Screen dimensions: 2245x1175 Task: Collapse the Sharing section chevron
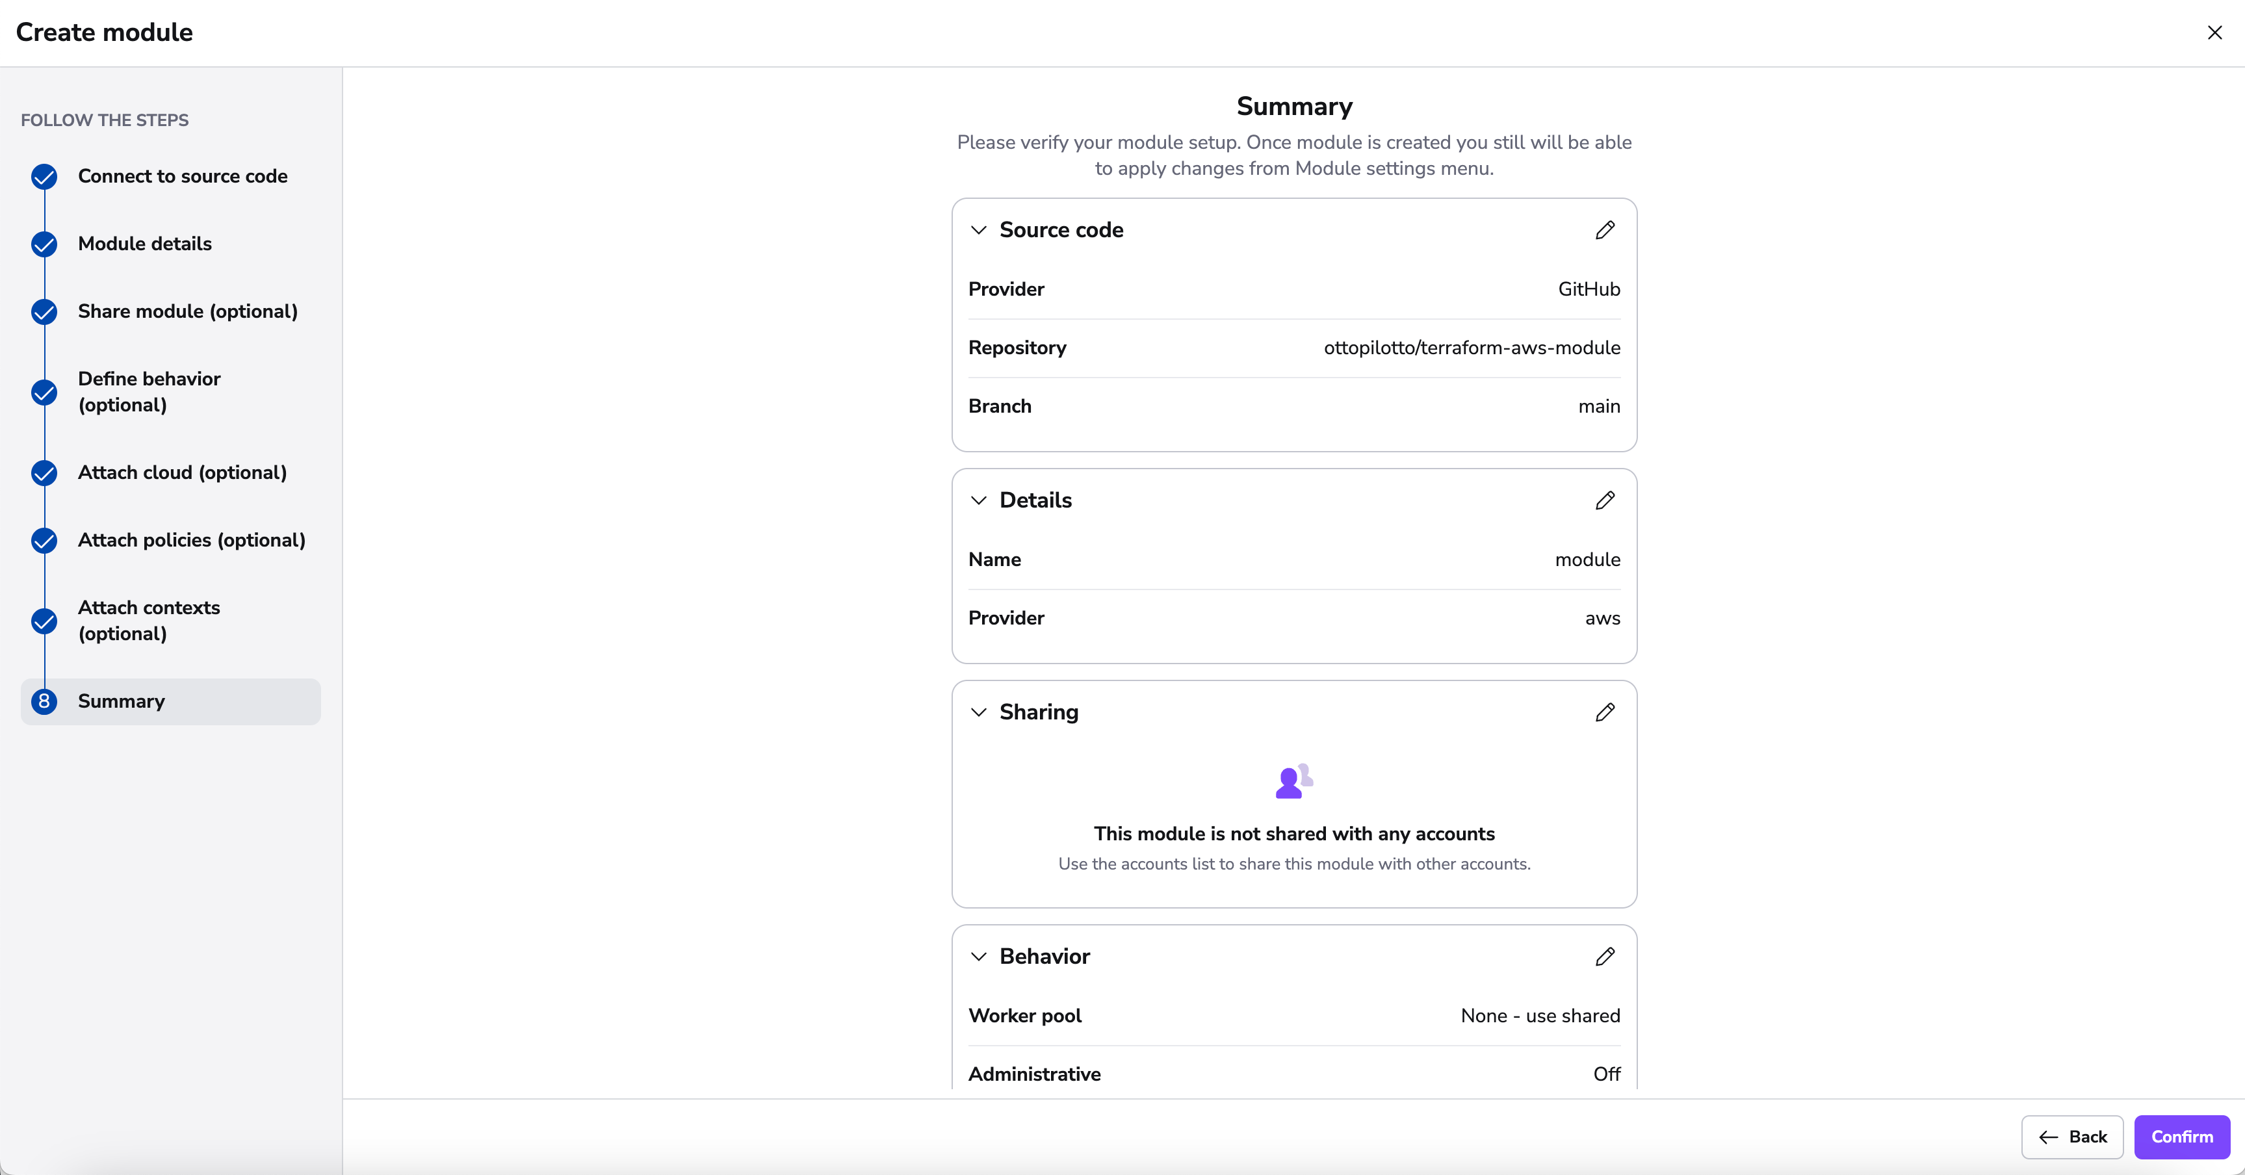pyautogui.click(x=979, y=712)
